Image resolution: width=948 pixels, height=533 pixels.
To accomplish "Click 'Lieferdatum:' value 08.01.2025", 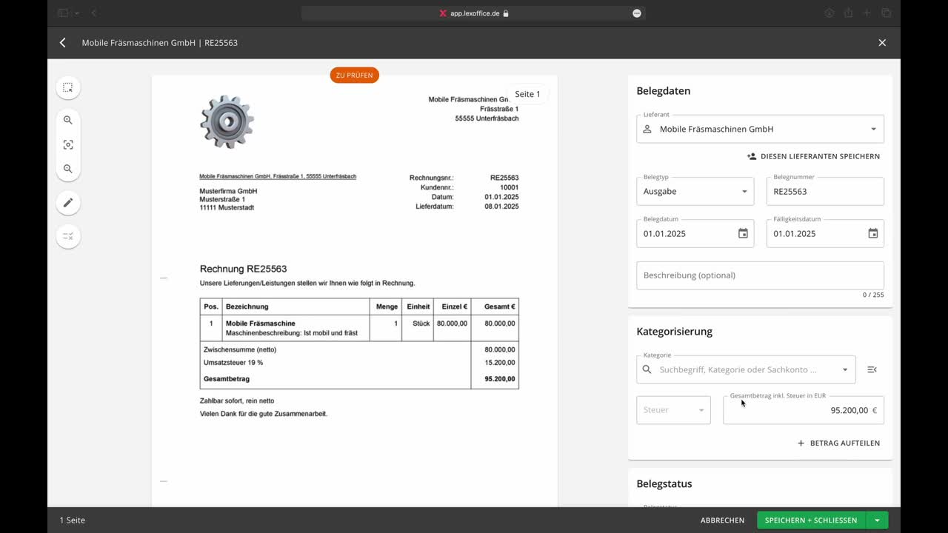I will point(501,207).
